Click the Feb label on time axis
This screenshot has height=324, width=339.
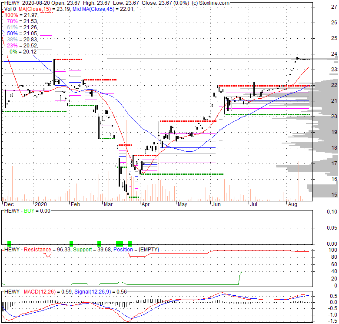pyautogui.click(x=75, y=204)
